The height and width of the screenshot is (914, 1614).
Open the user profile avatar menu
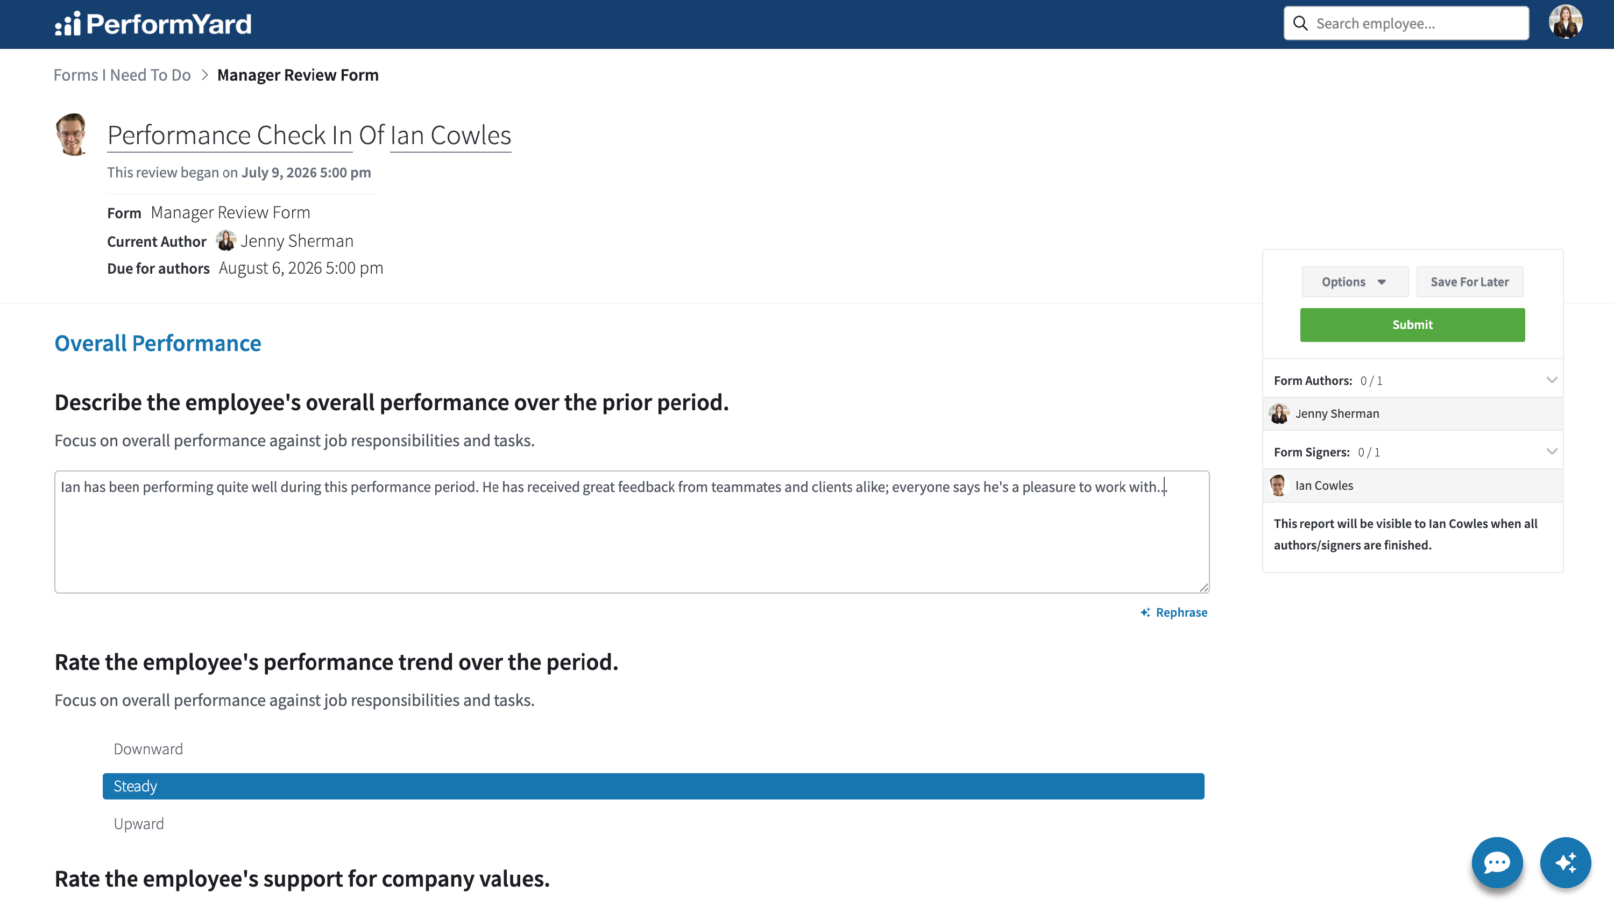(1565, 23)
